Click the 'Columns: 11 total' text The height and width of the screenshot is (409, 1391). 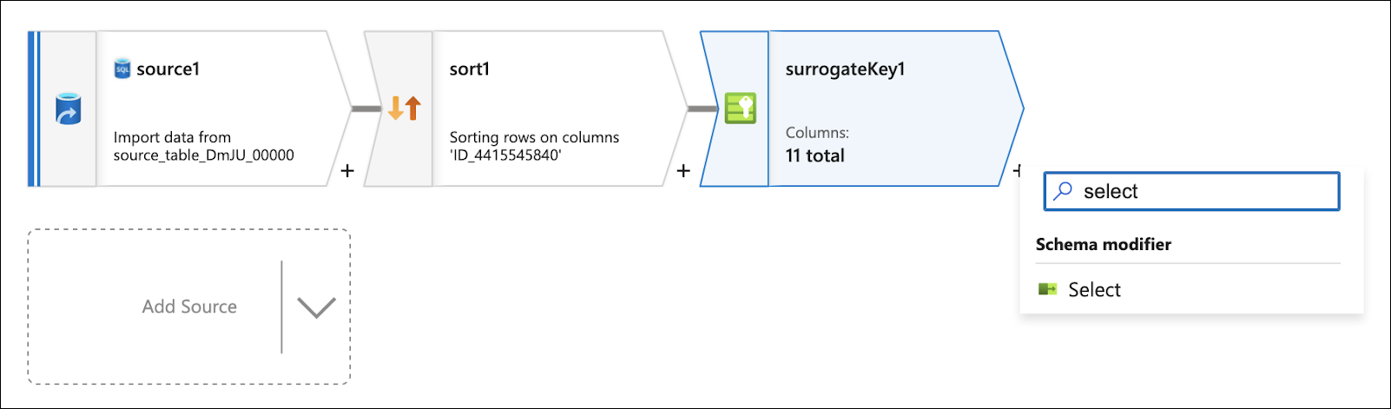click(x=816, y=145)
